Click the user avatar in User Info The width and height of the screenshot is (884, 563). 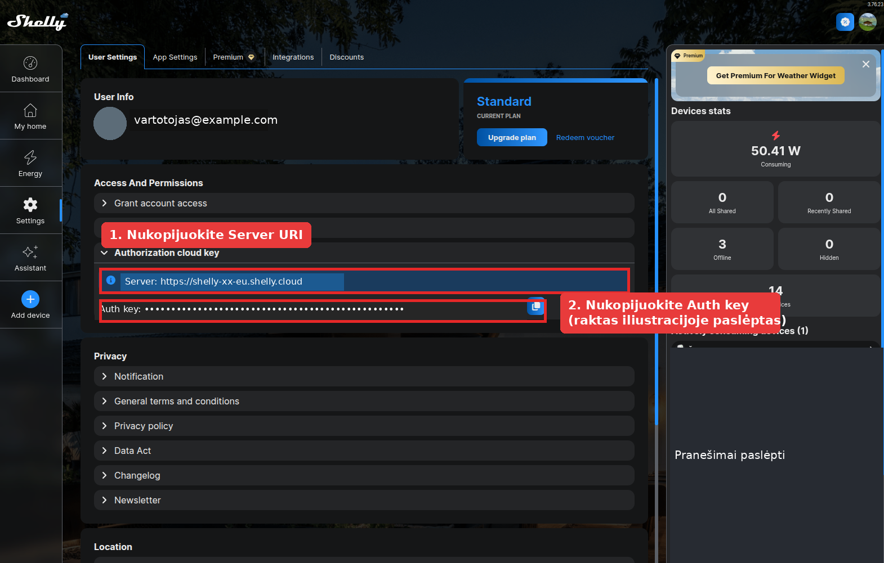pyautogui.click(x=110, y=123)
